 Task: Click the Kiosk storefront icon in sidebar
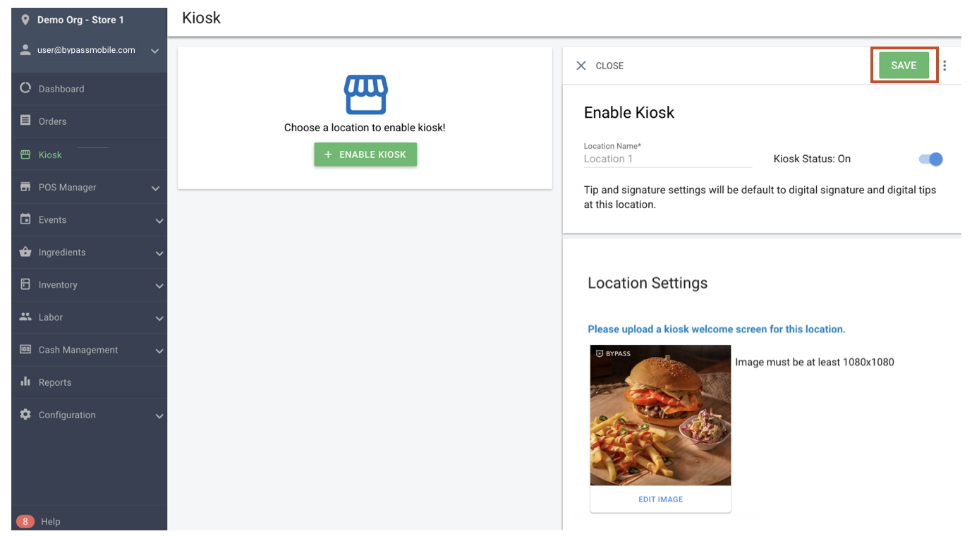pyautogui.click(x=25, y=154)
